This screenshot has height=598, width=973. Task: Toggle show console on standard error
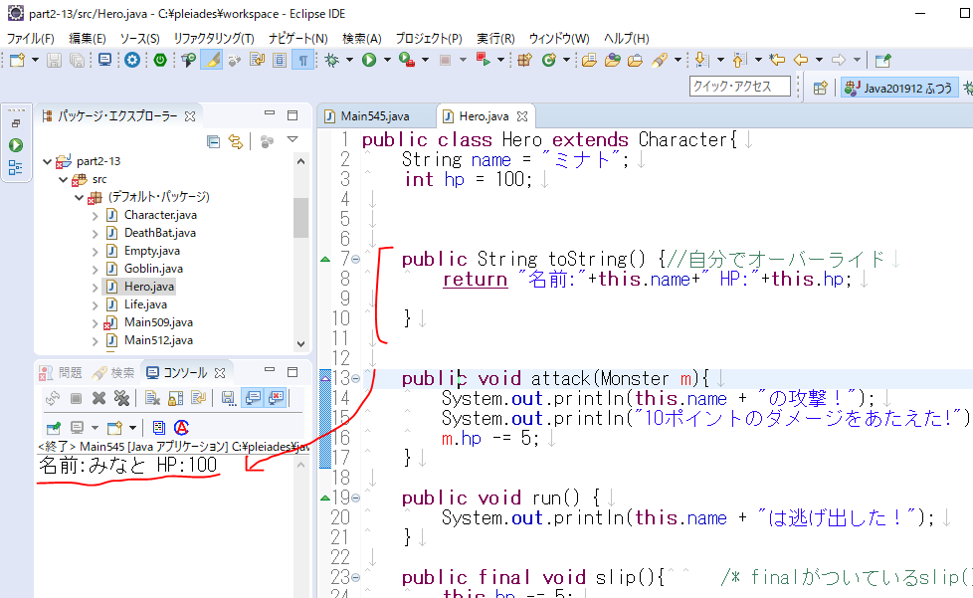(x=277, y=398)
